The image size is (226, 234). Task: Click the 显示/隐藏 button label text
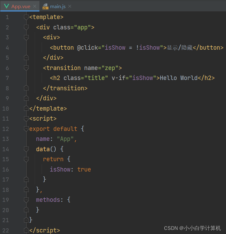179,48
